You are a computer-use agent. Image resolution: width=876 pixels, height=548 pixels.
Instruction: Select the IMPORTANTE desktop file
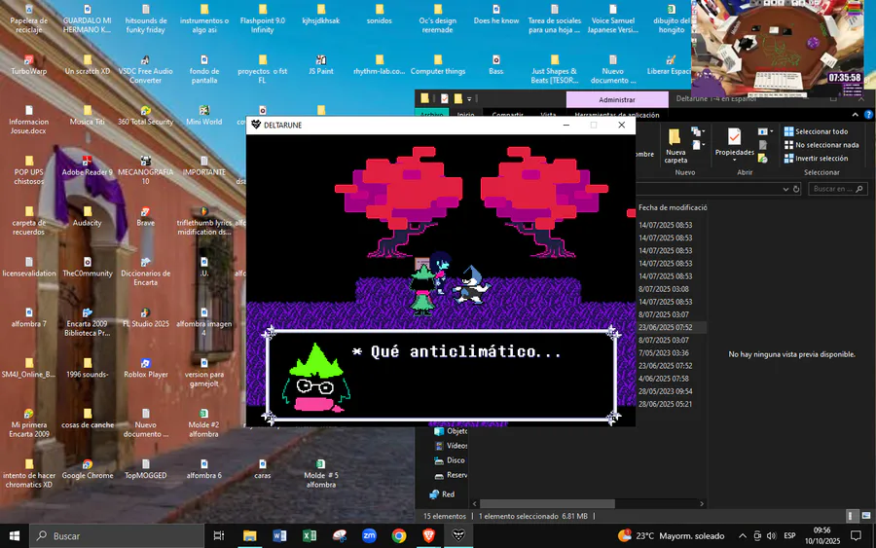coord(204,165)
